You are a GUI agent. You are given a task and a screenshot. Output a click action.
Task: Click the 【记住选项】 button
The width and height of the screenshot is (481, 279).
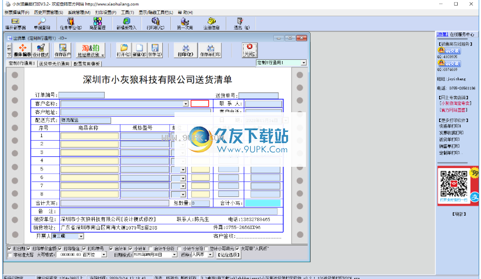coord(229,255)
